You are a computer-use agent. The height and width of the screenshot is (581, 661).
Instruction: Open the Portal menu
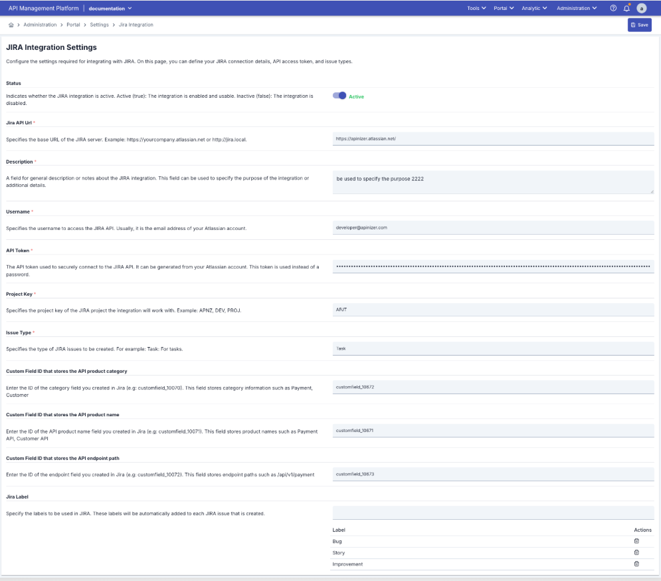pos(504,9)
